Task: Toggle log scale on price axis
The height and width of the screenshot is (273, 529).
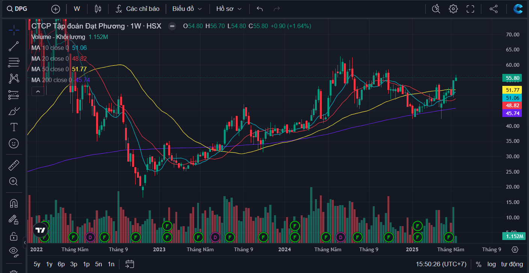Action: pyautogui.click(x=491, y=264)
